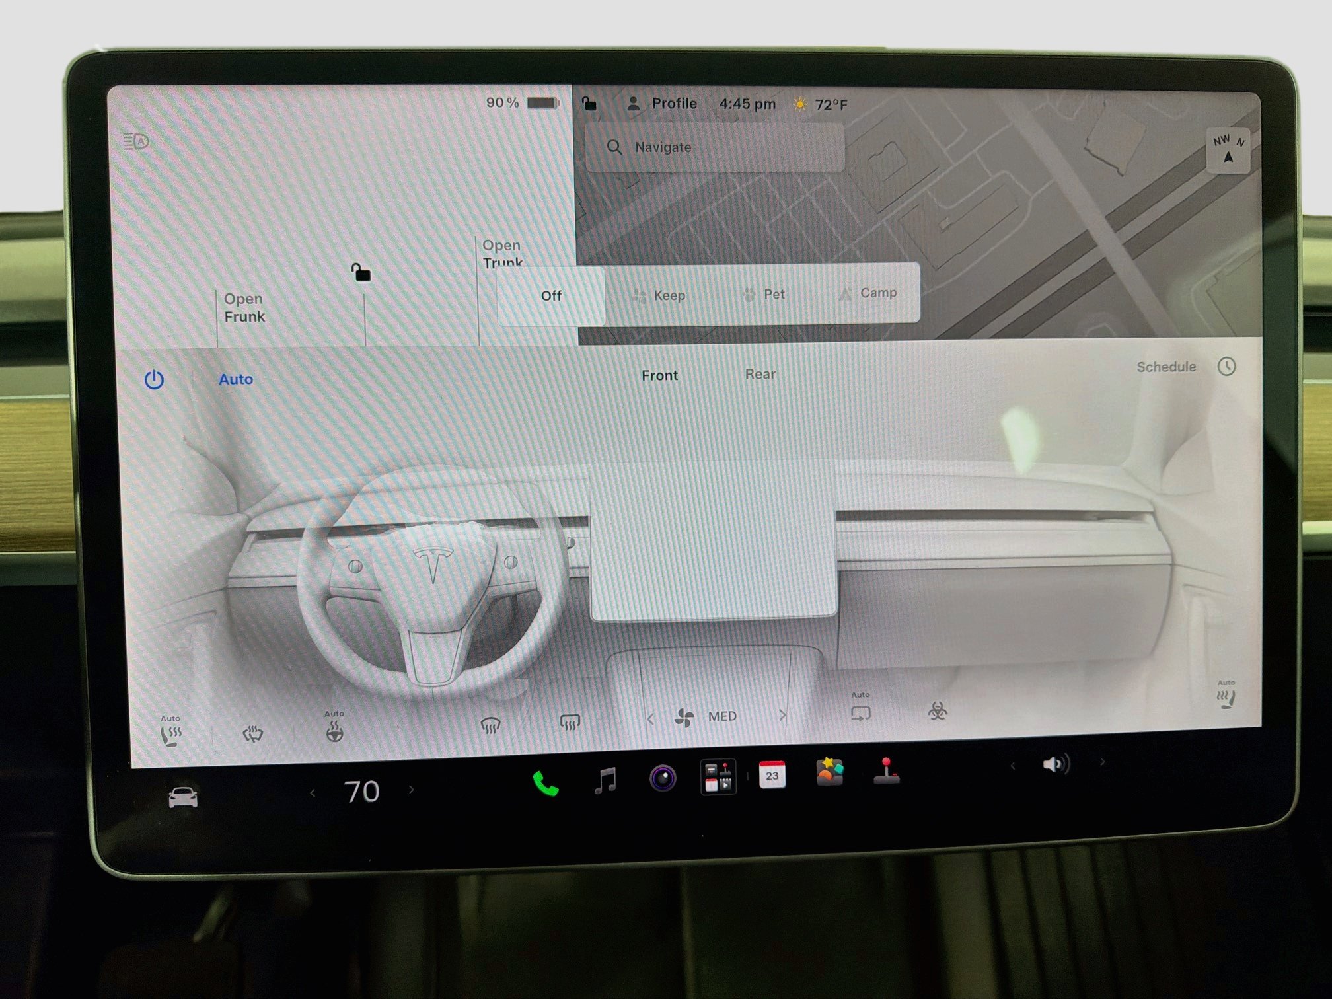The image size is (1332, 999).
Task: Click the compass north-up icon
Action: tap(1228, 150)
